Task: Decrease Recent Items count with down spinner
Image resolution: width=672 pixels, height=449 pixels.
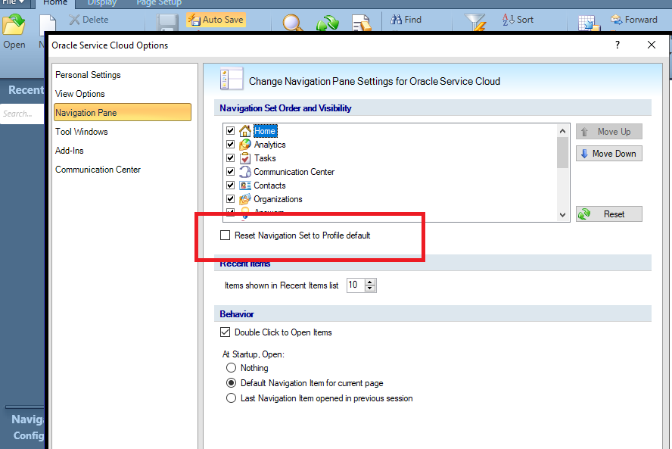Action: [x=370, y=288]
